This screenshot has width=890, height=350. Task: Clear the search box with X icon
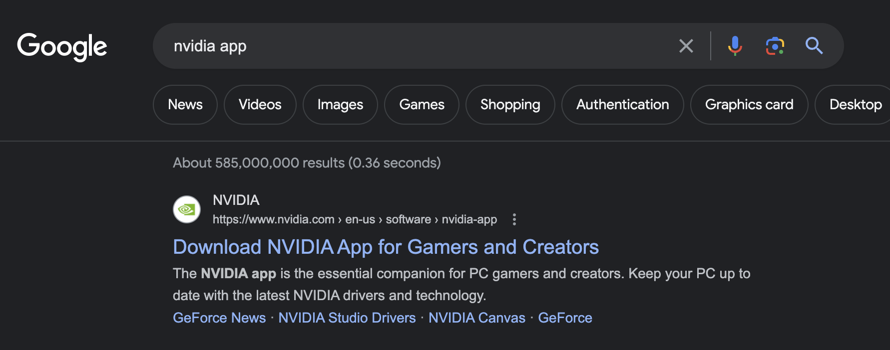686,46
